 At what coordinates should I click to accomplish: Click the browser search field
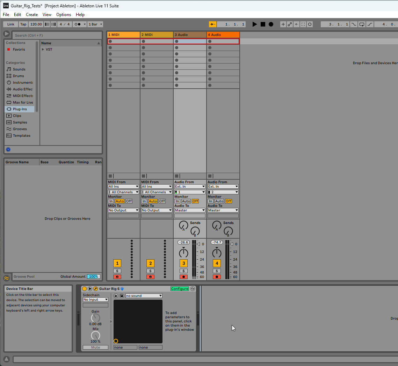tap(57, 36)
